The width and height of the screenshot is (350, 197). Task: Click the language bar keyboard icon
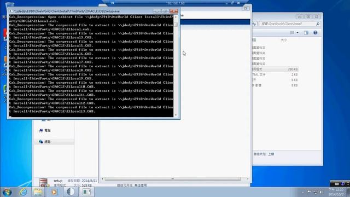point(337,184)
